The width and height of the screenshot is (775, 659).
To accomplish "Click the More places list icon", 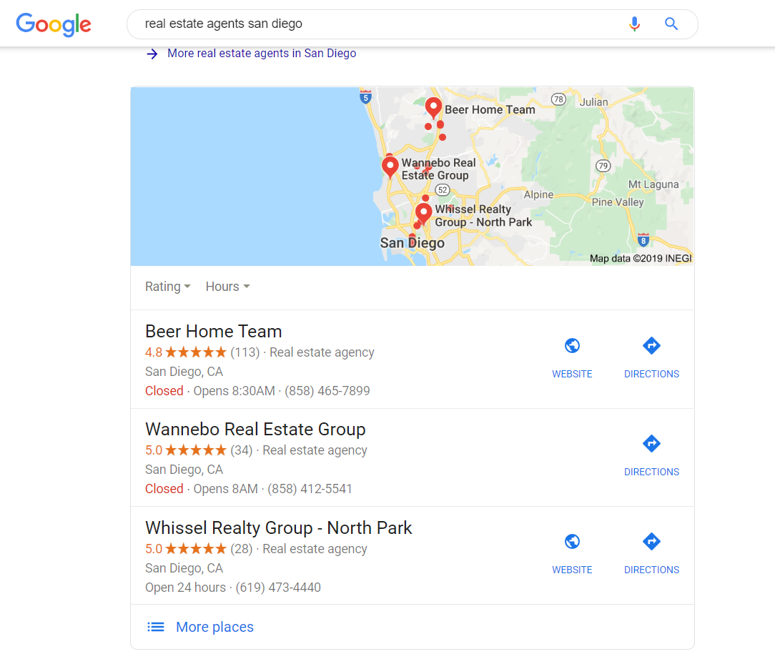I will 156,627.
